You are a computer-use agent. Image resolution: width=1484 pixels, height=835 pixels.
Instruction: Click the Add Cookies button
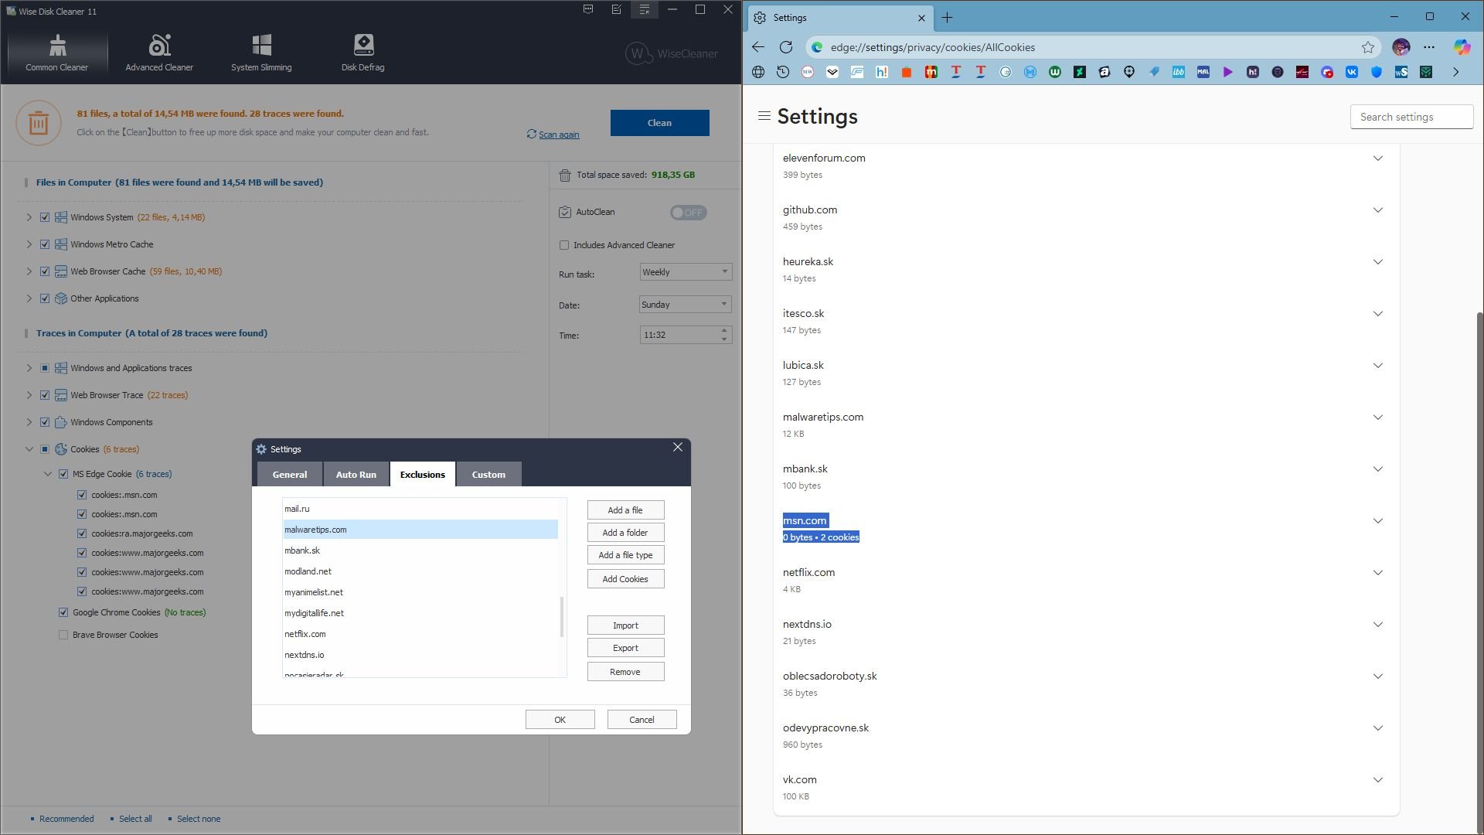(625, 579)
